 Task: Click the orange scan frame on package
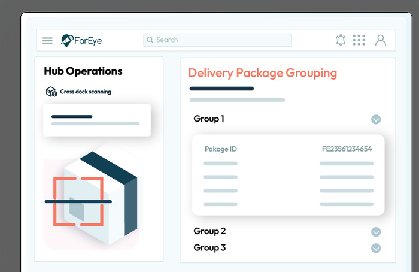point(78,201)
